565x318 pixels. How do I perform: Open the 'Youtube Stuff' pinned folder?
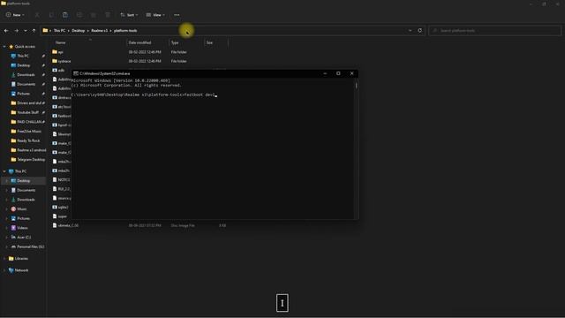pyautogui.click(x=27, y=112)
